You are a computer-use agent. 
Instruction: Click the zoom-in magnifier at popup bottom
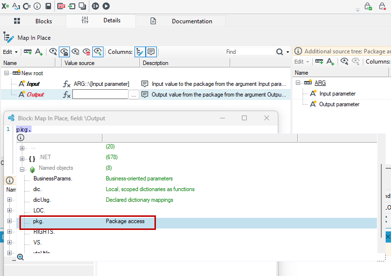20,257
